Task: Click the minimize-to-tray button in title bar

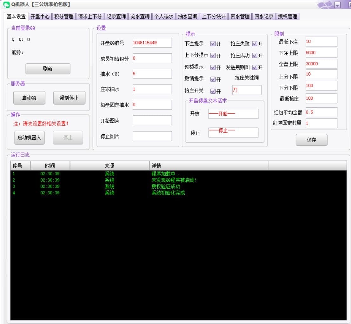Action: pos(337,5)
